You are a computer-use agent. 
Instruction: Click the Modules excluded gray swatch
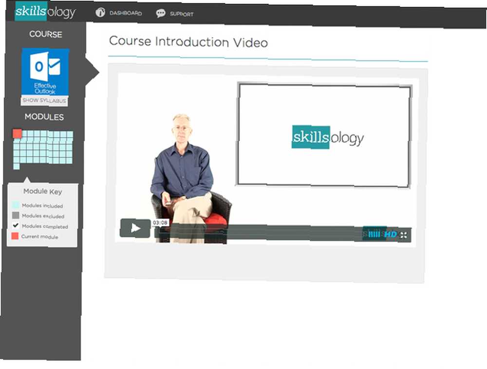click(16, 215)
